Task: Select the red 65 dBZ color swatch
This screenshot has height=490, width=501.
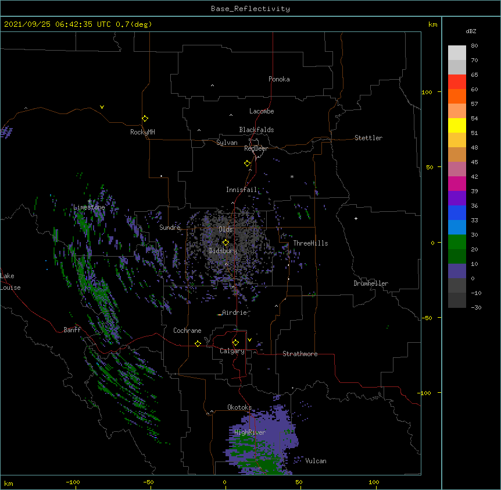Action: pyautogui.click(x=457, y=82)
